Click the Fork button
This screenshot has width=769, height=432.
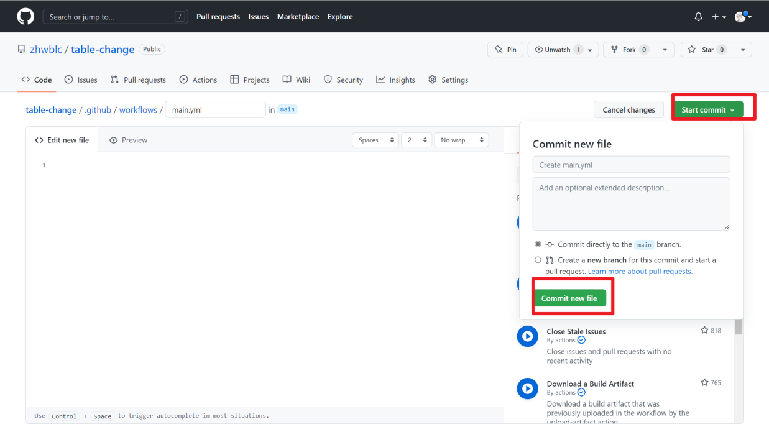pyautogui.click(x=629, y=50)
